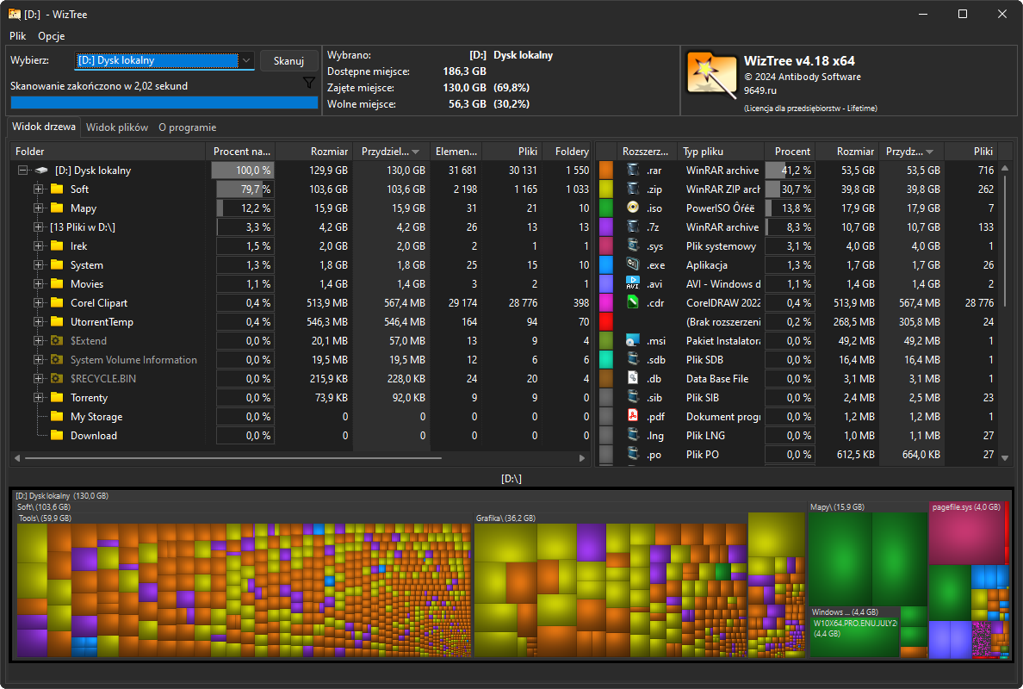Expand the [13 Pliki w D:\] node

click(x=39, y=227)
